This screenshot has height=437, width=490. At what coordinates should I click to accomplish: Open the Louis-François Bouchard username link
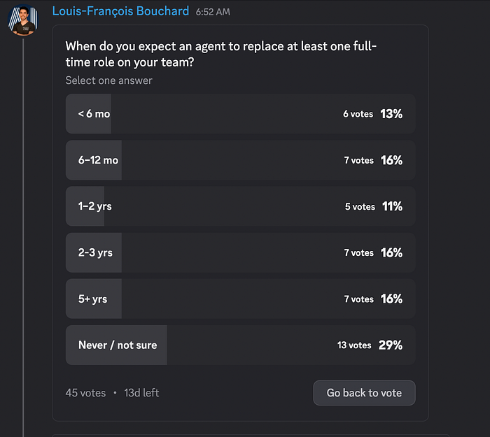point(120,11)
